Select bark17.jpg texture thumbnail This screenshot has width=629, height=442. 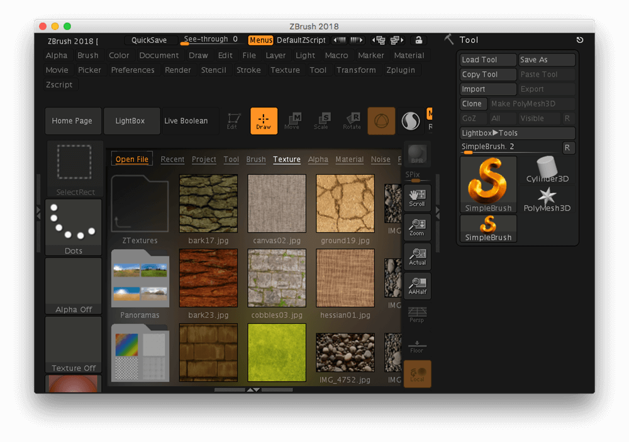coord(208,203)
